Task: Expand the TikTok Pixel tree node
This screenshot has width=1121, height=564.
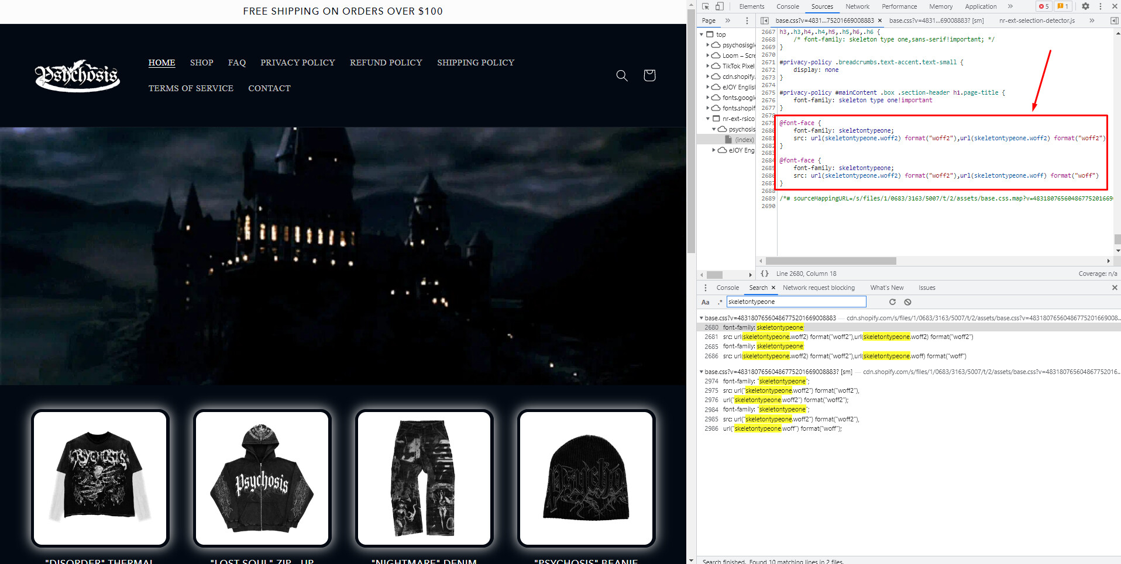Action: point(708,66)
